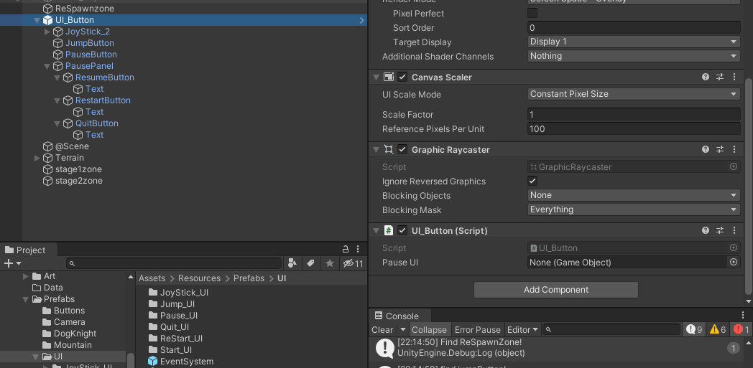The width and height of the screenshot is (753, 368).
Task: Click Prefabs in the breadcrumb path
Action: pos(249,278)
